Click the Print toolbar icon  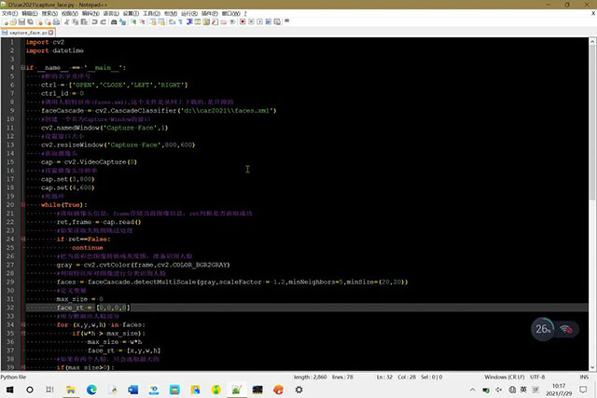56,22
